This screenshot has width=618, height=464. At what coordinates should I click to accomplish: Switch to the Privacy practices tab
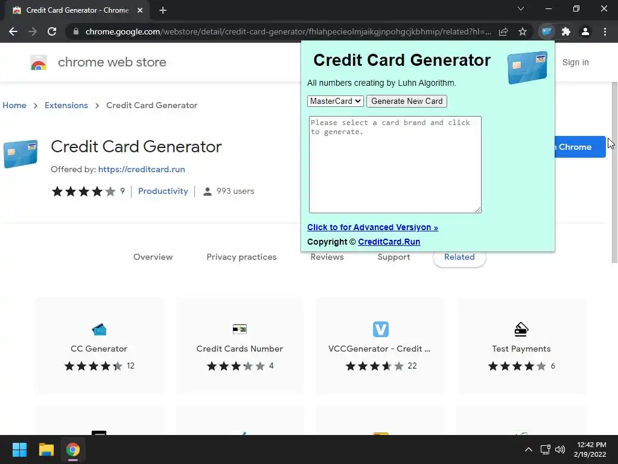(241, 257)
